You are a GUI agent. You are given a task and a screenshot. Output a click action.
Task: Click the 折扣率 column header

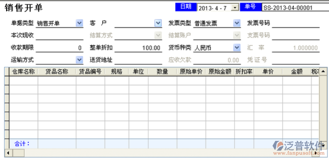[x=244, y=72]
